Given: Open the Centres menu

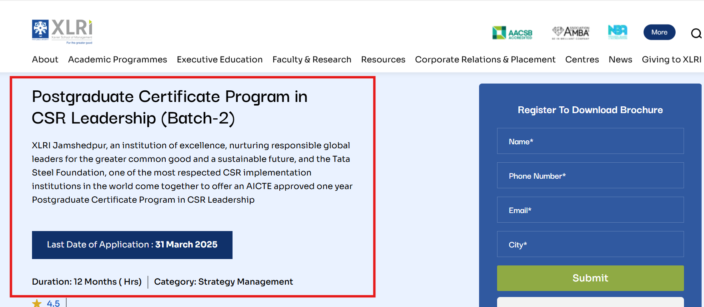Looking at the screenshot, I should point(582,60).
